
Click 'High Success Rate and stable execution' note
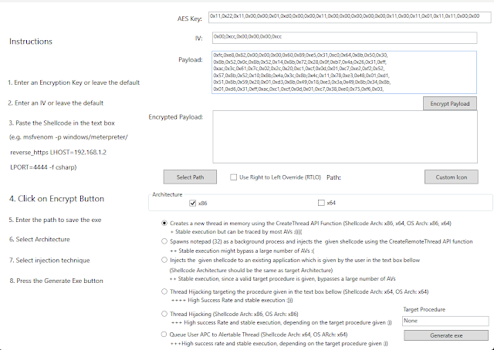(232, 300)
